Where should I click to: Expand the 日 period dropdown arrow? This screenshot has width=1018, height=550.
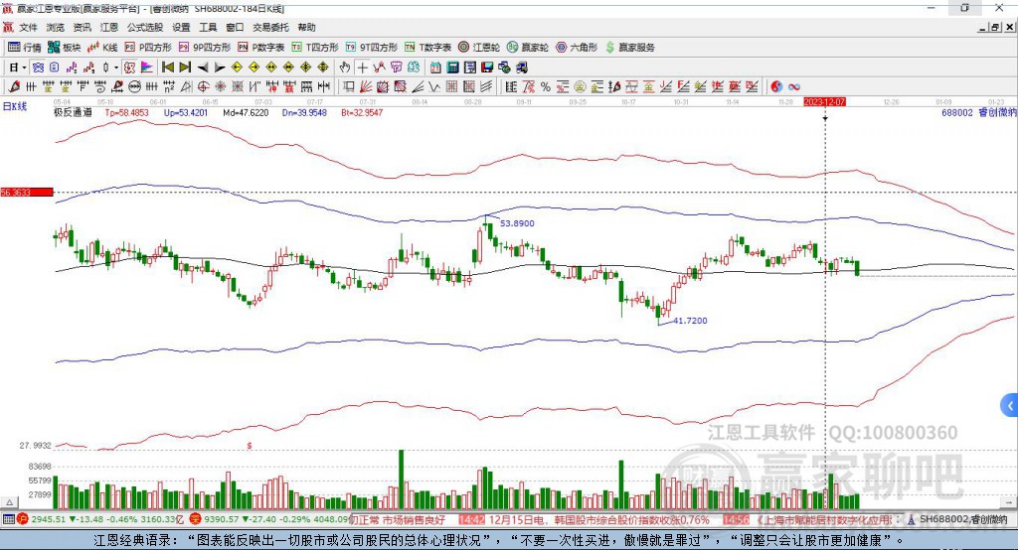tap(24, 68)
